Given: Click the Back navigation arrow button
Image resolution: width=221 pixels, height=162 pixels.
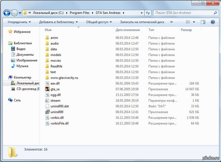Looking at the screenshot, I should click(x=7, y=13).
